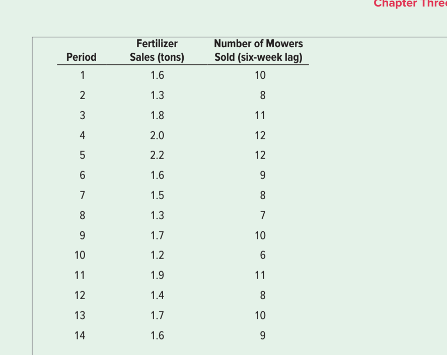The height and width of the screenshot is (355, 447).
Task: Select period number 9 cell
Action: click(83, 236)
